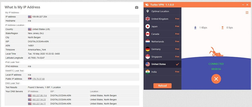252x107 pixels.
Task: Open Turbo VPN hamburger menu icon
Action: (247, 13)
